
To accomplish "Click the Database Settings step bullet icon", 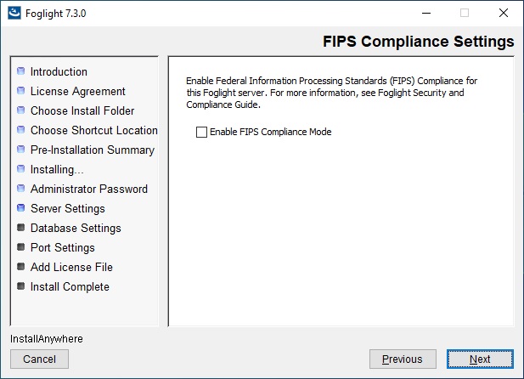I will click(20, 228).
